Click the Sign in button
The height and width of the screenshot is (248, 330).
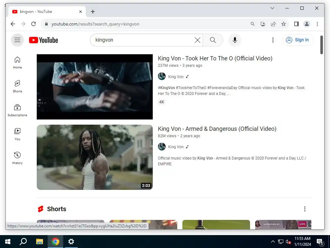pos(298,40)
